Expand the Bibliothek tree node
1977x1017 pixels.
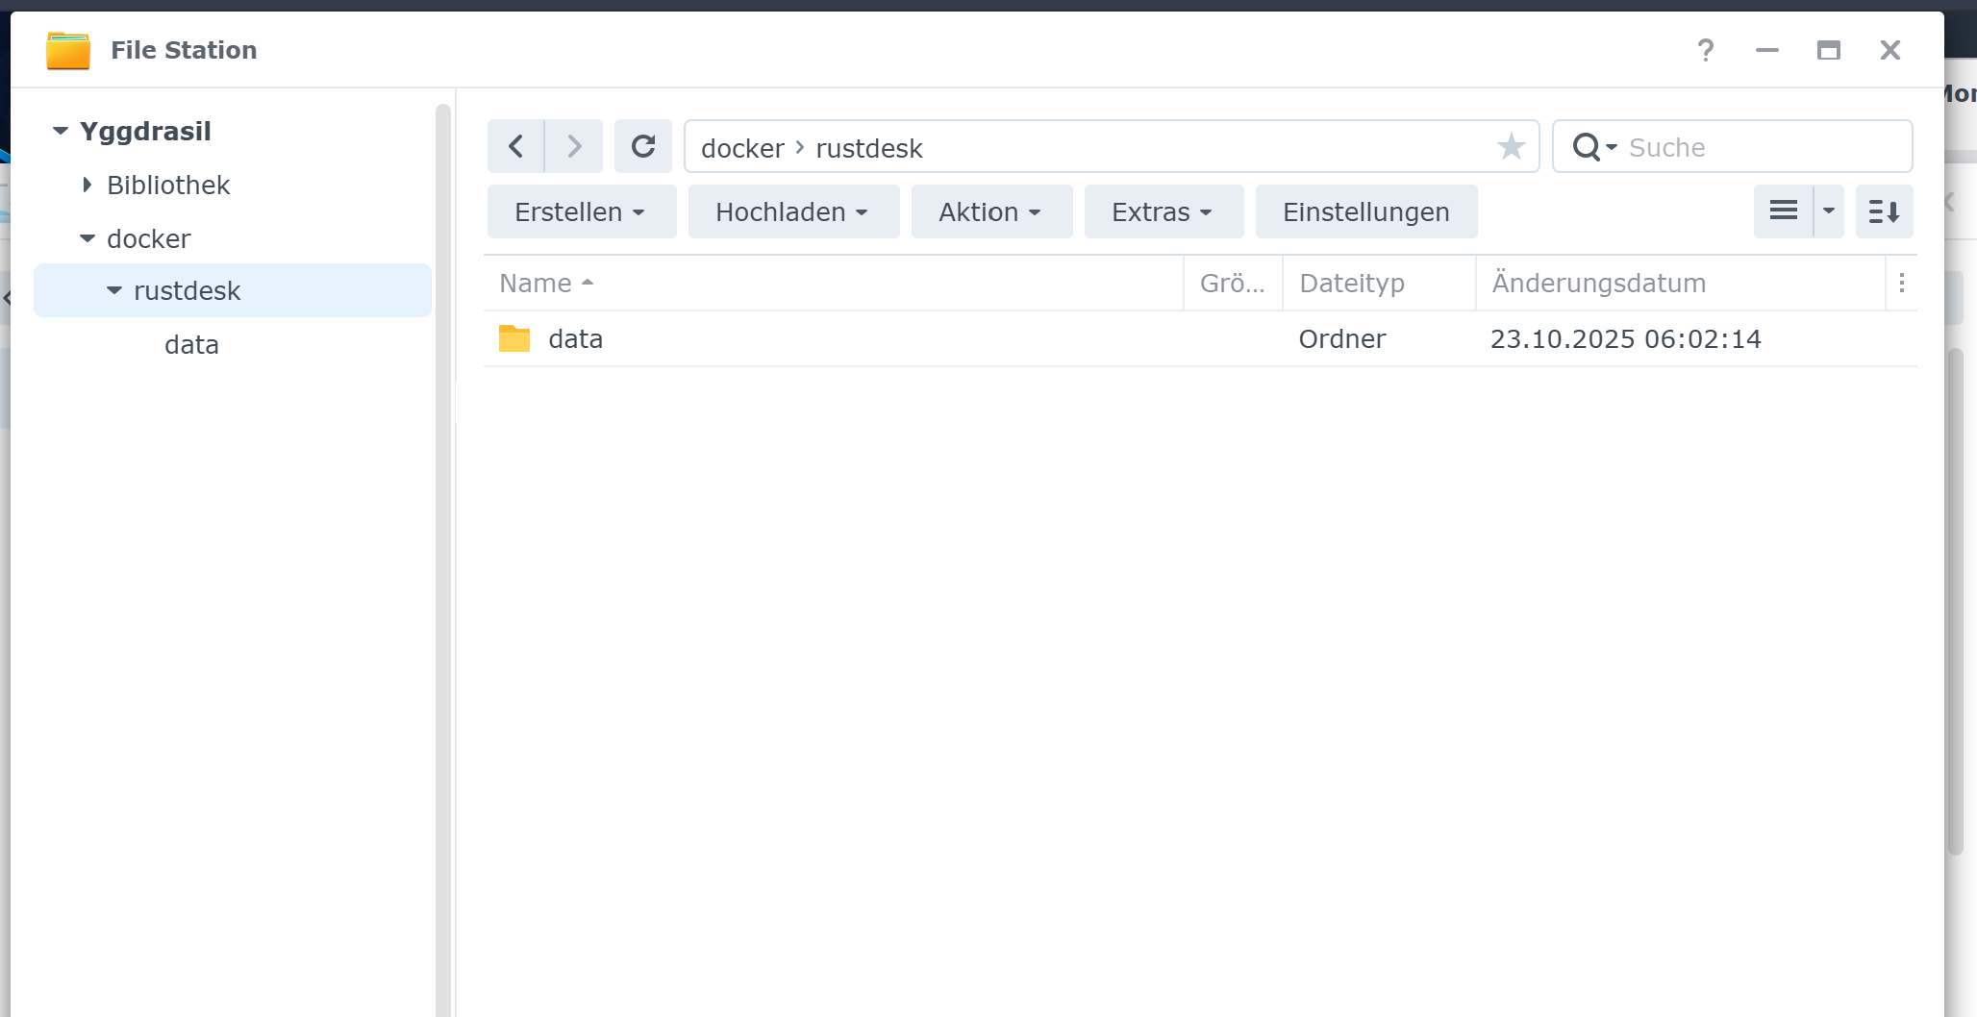click(x=88, y=185)
